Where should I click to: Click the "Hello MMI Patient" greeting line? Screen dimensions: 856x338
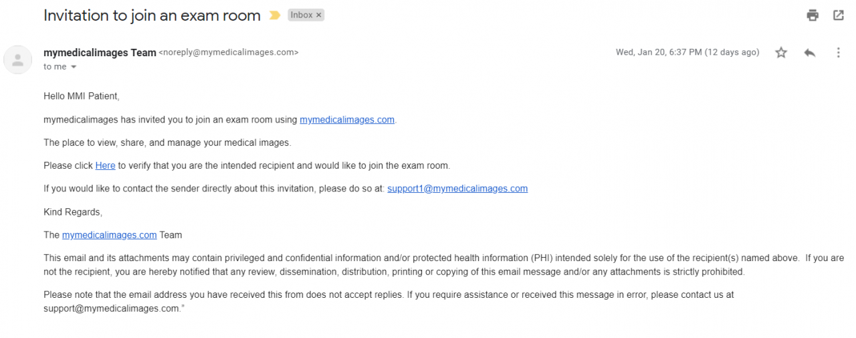click(82, 96)
